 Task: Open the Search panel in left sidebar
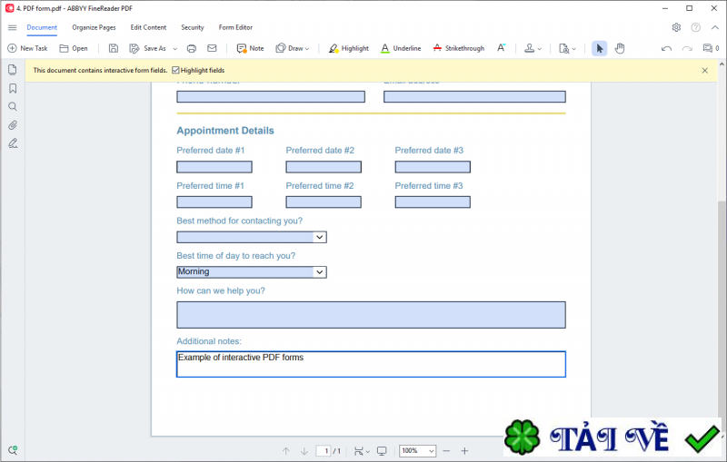(x=13, y=106)
